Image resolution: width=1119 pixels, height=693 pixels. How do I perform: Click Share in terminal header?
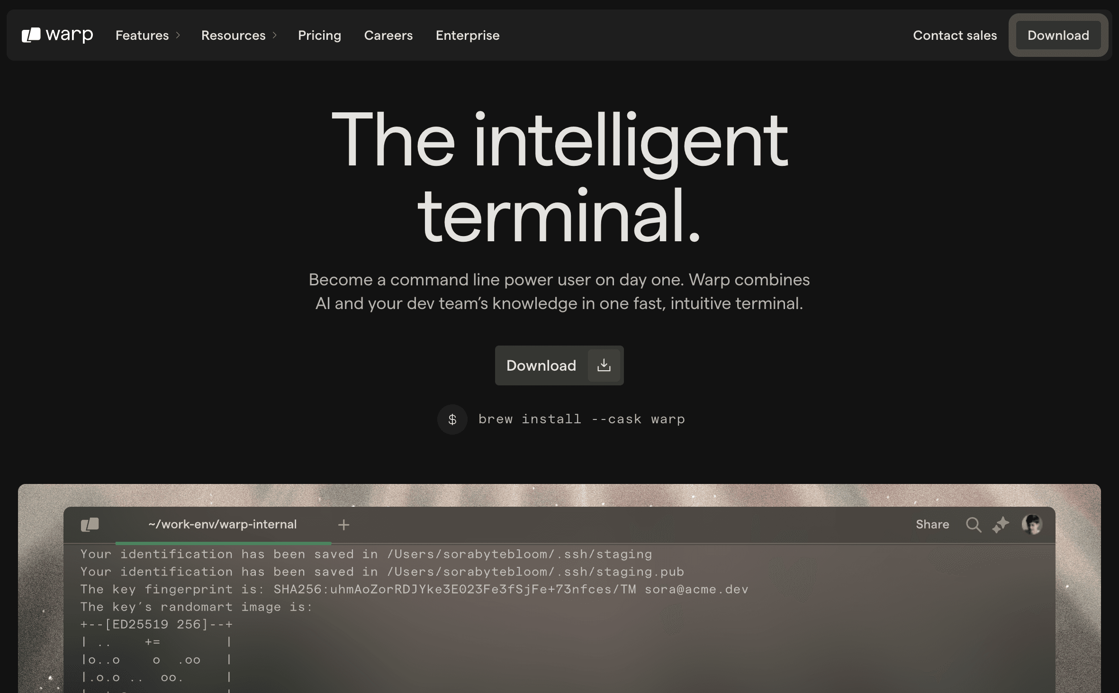[x=932, y=525]
